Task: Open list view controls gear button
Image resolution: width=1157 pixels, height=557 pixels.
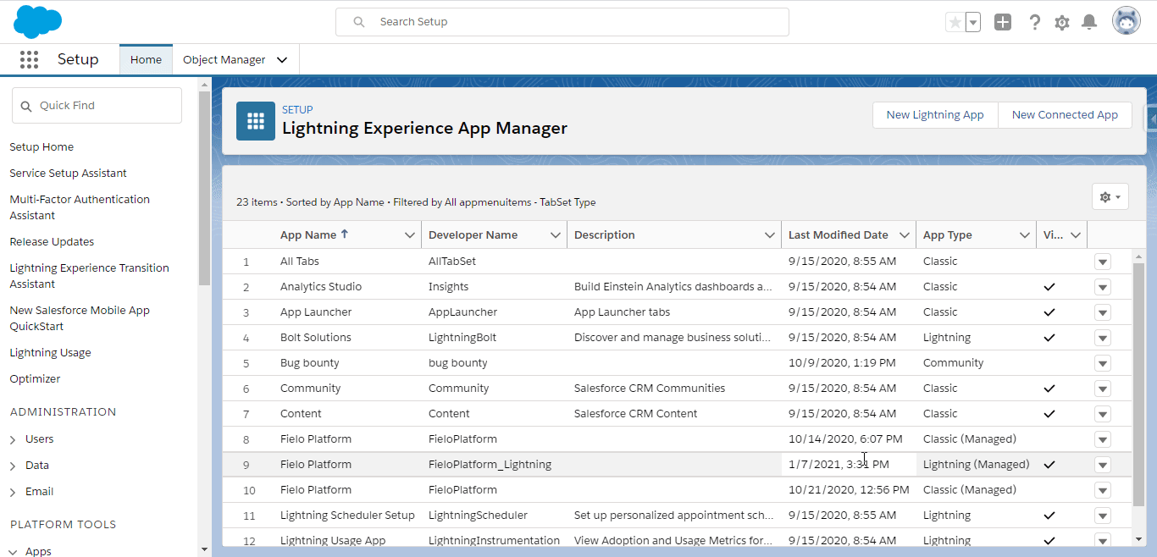Action: tap(1110, 196)
